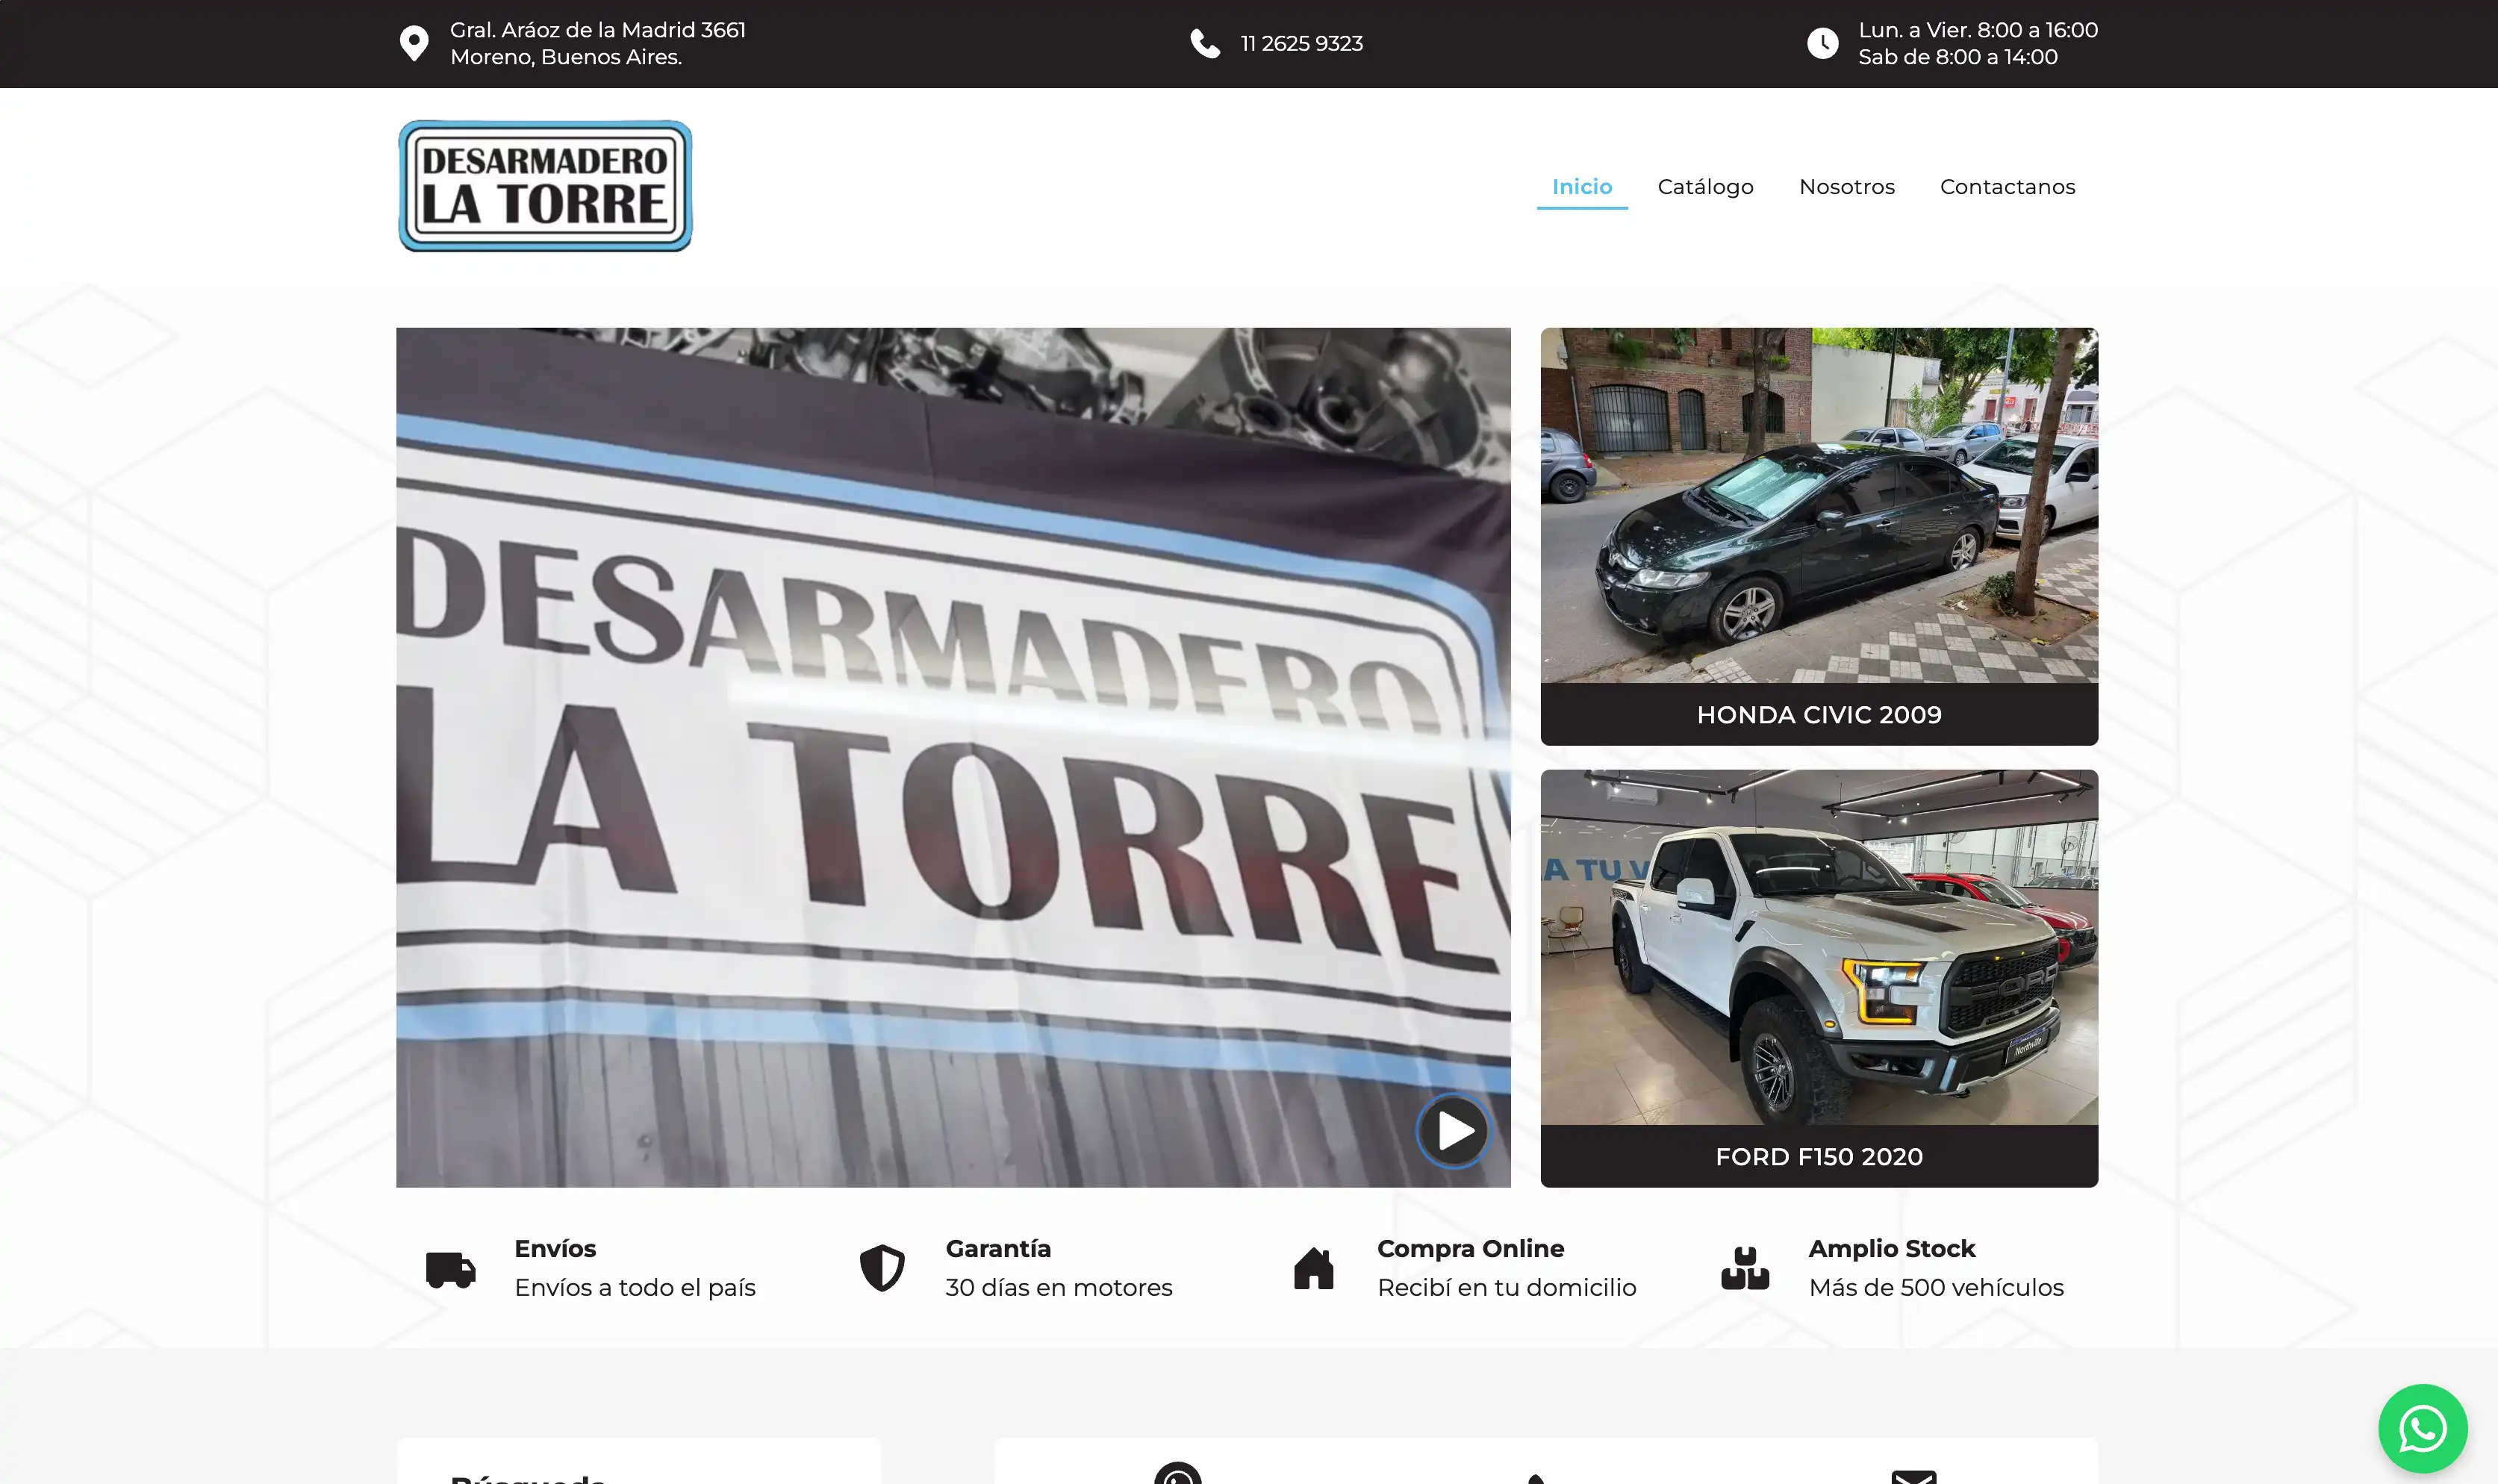Viewport: 2498px width, 1484px height.
Task: Open the WhatsApp floating chat button
Action: pyautogui.click(x=2422, y=1428)
